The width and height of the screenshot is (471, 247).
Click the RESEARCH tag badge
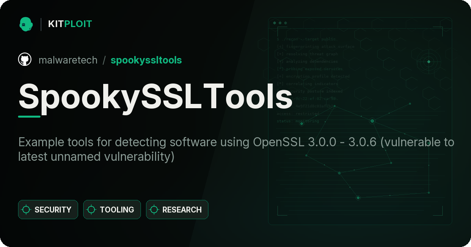point(177,210)
